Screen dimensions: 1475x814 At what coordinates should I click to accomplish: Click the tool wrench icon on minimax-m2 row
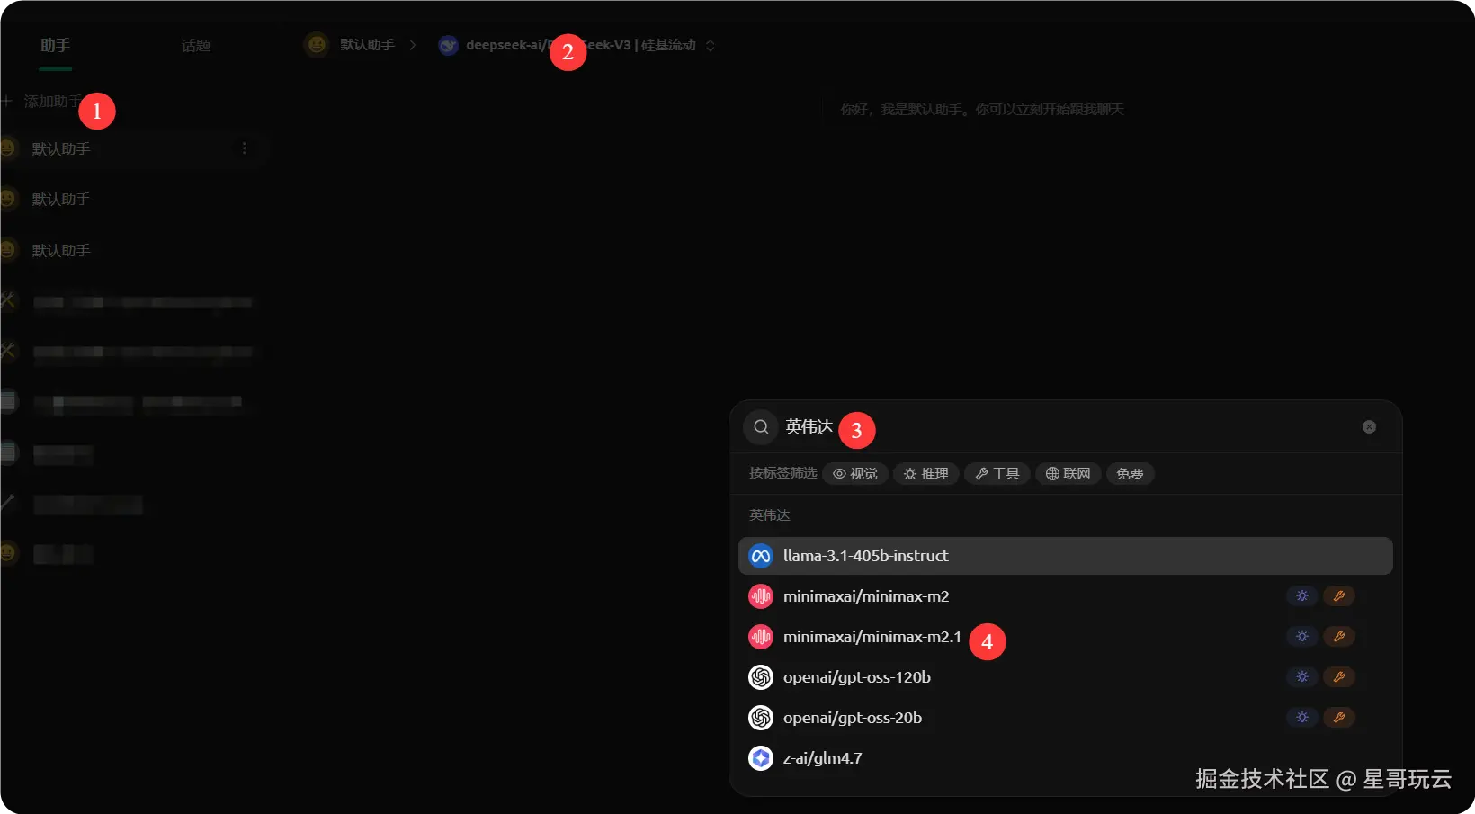[x=1338, y=596]
